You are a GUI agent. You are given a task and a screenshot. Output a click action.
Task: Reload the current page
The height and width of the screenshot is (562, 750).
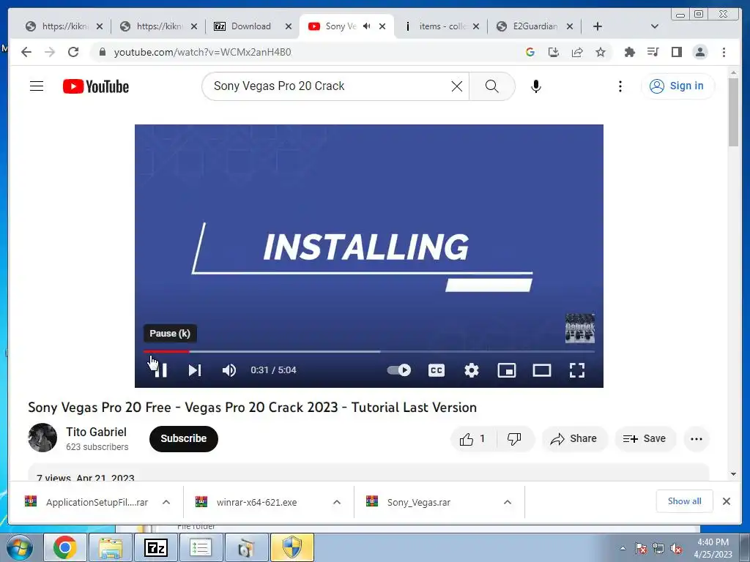pos(73,52)
